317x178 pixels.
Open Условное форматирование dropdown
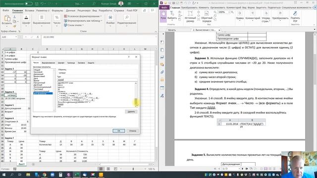click(x=83, y=16)
